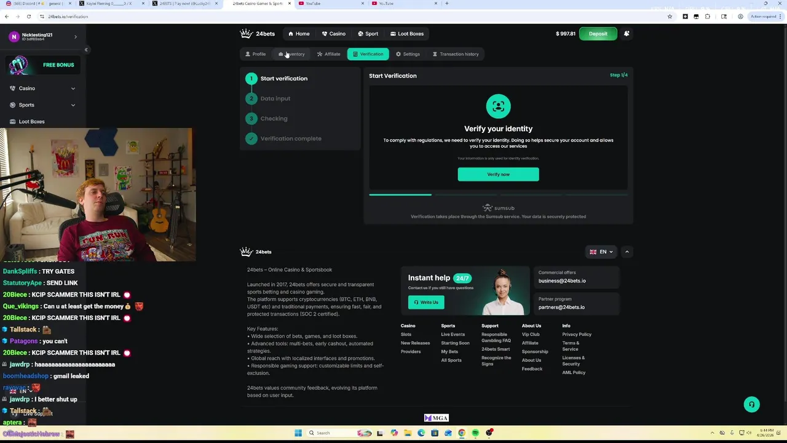Open the My Bets footer link
Image resolution: width=787 pixels, height=443 pixels.
point(449,352)
